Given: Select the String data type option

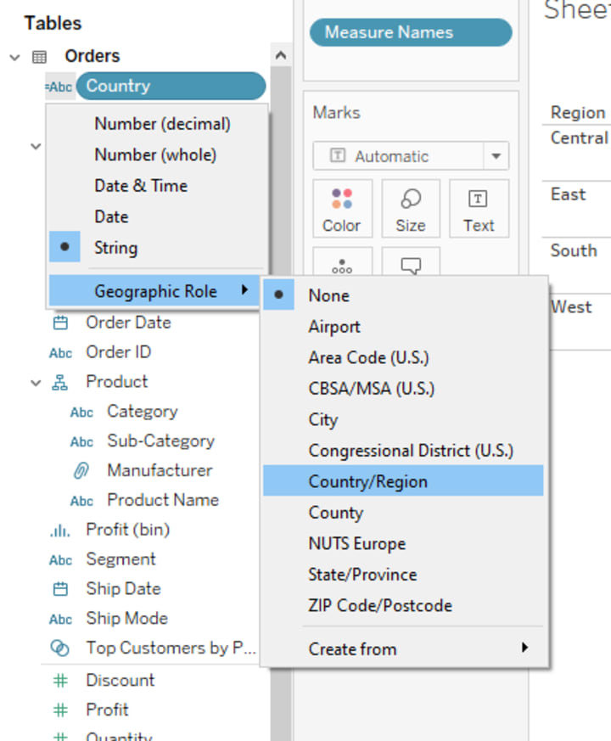Looking at the screenshot, I should (115, 248).
